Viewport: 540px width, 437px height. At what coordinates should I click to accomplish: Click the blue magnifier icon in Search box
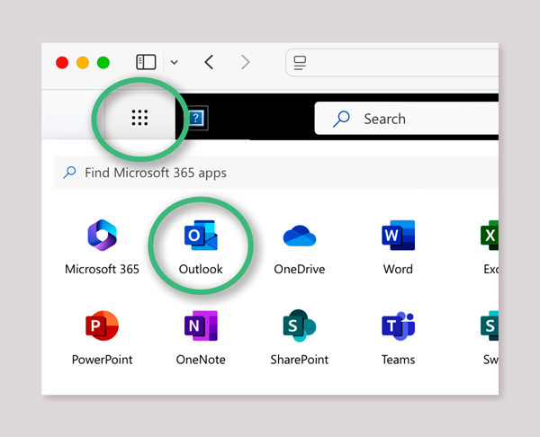tap(341, 119)
